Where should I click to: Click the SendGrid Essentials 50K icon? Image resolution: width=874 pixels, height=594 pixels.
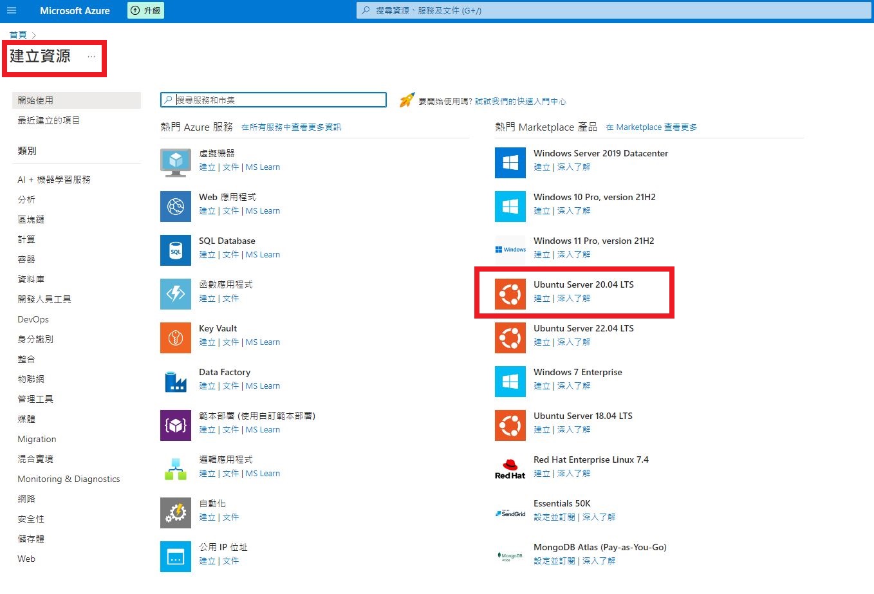click(x=510, y=512)
